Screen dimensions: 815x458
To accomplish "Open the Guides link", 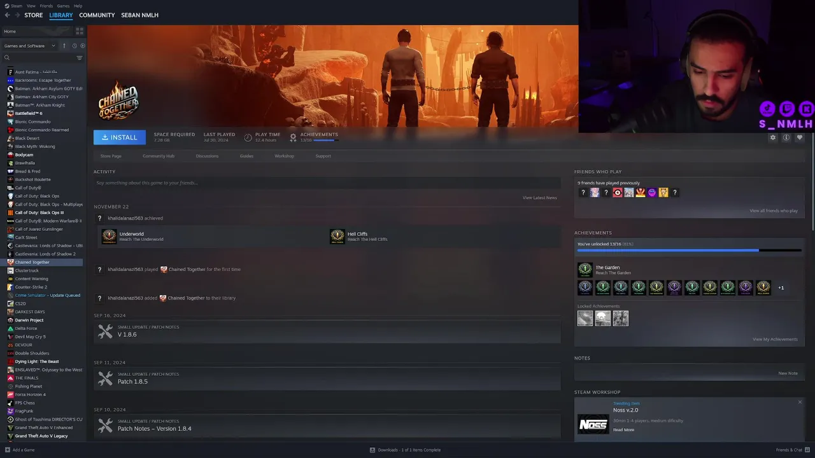I will [x=246, y=156].
